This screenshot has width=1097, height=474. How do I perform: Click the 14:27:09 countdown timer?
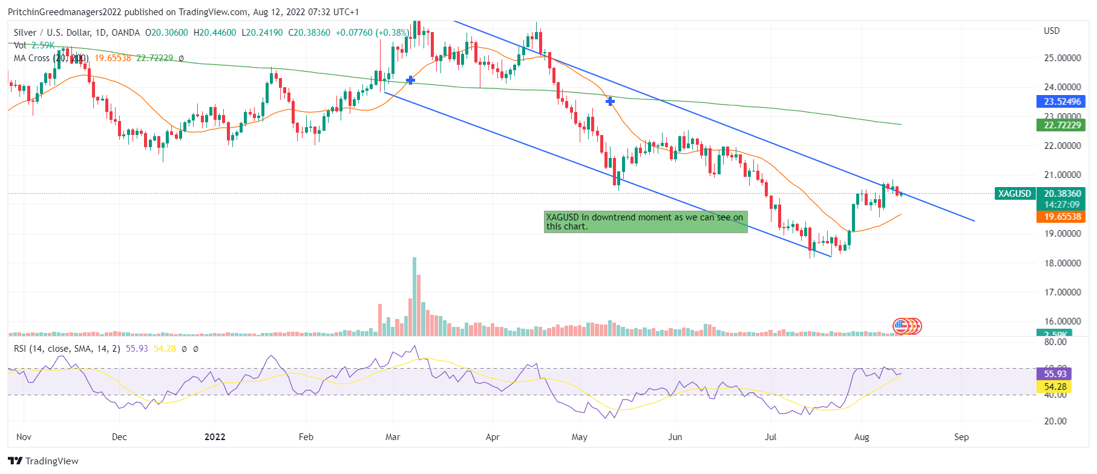tap(1062, 205)
